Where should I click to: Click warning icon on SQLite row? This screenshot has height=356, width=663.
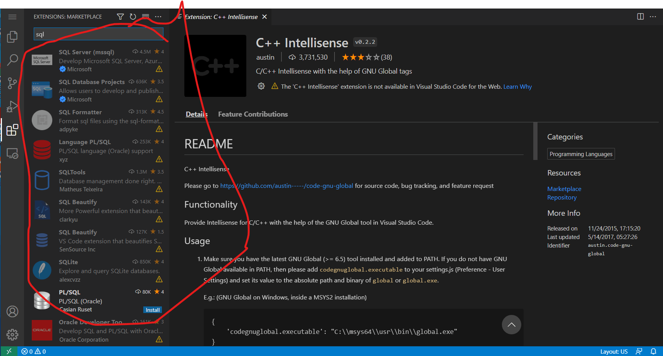click(x=159, y=279)
